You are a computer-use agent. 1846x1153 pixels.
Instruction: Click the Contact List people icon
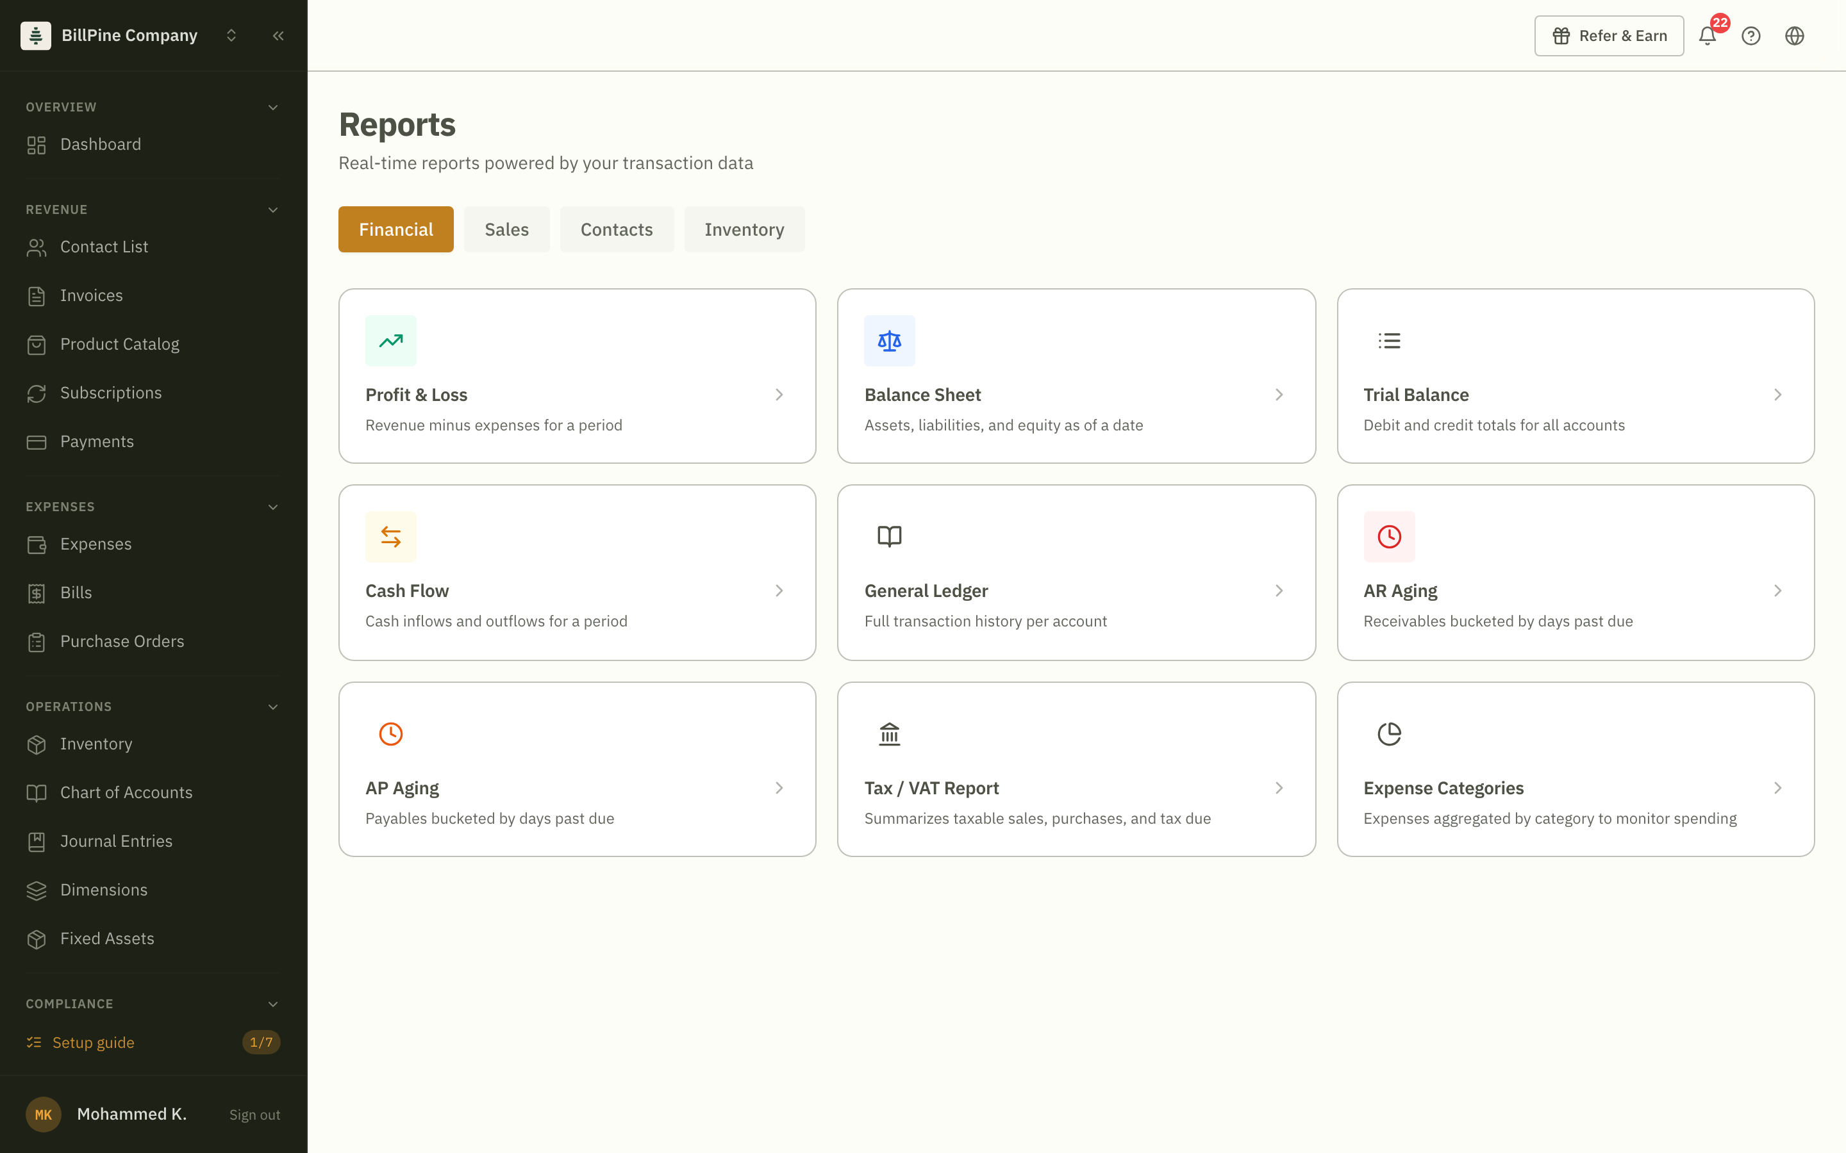[37, 247]
